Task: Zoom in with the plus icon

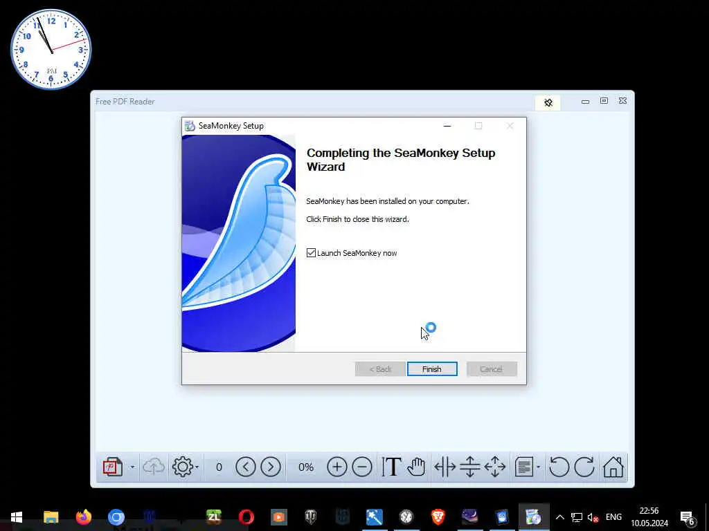Action: click(x=337, y=467)
